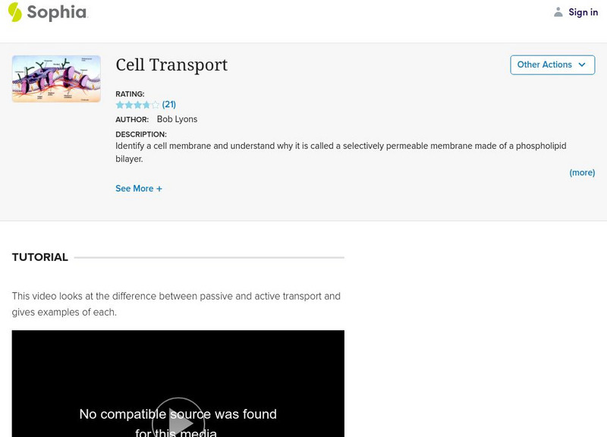Click the Sophia leaf logo icon
This screenshot has width=607, height=437.
[x=14, y=12]
